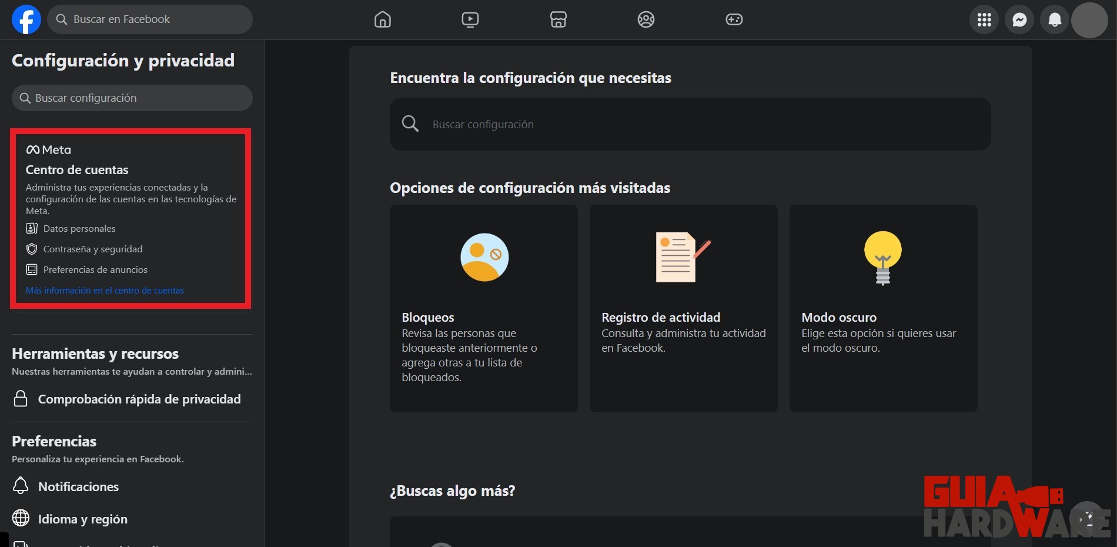The width and height of the screenshot is (1117, 547).
Task: Click the Datos personales icon
Action: [x=32, y=228]
